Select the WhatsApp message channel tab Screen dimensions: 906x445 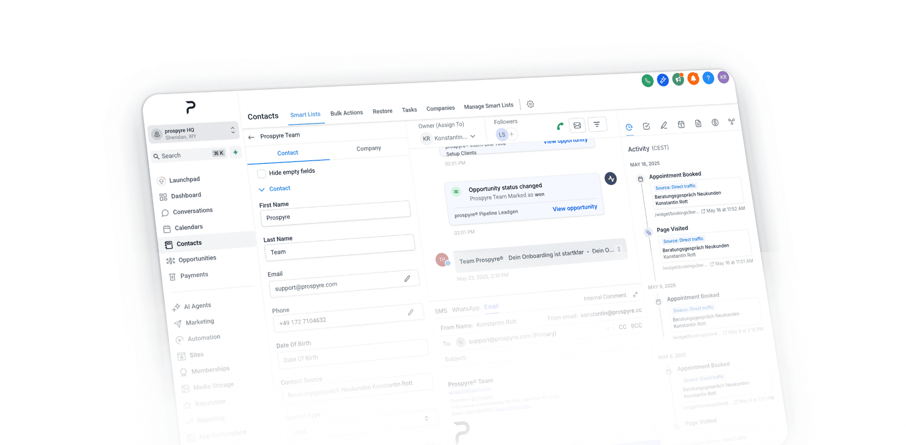(466, 309)
